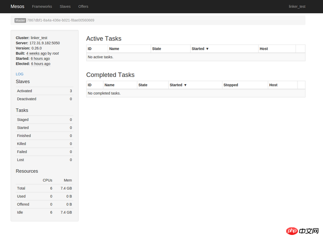Click the Offered resources row label
Screen dimensions: 323x239
[x=23, y=204]
